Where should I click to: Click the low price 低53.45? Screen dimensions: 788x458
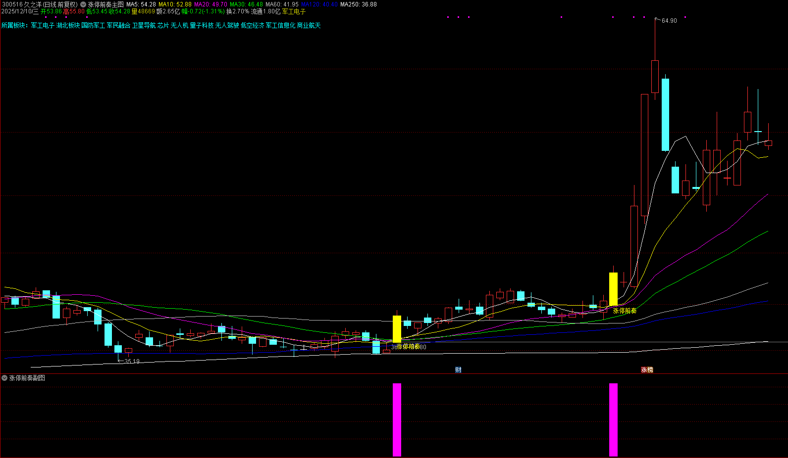tap(97, 11)
